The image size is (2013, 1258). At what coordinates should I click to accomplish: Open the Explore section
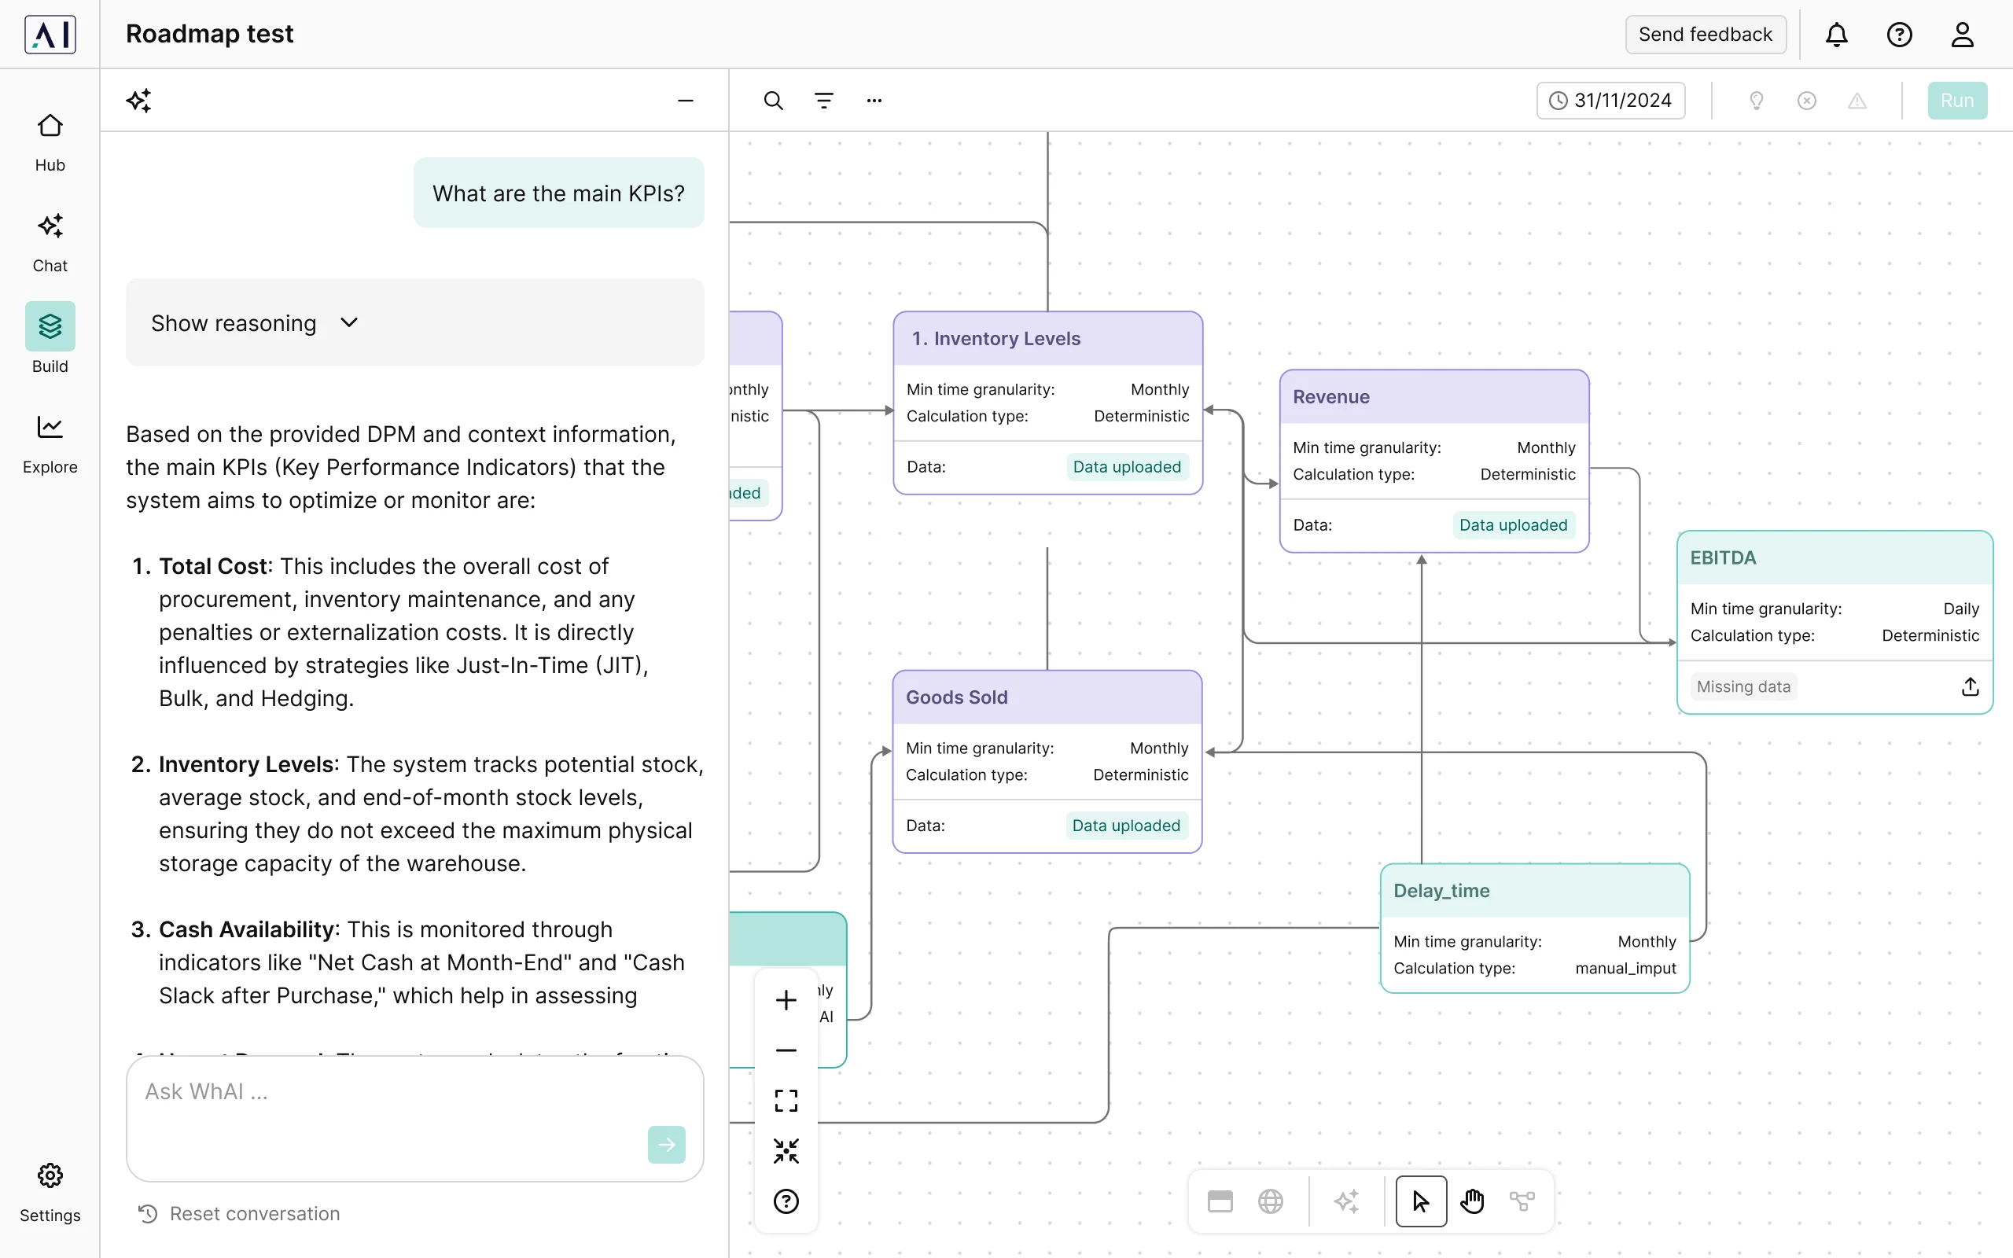(50, 444)
